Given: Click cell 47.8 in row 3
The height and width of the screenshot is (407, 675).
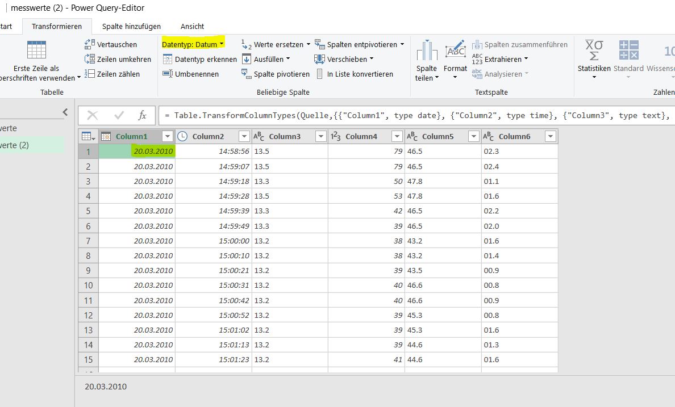Looking at the screenshot, I should (x=443, y=181).
